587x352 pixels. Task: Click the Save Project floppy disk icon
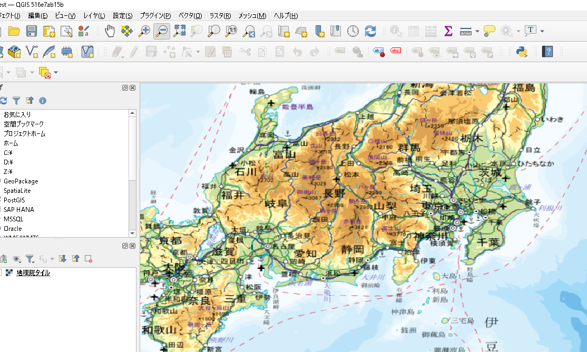32,31
